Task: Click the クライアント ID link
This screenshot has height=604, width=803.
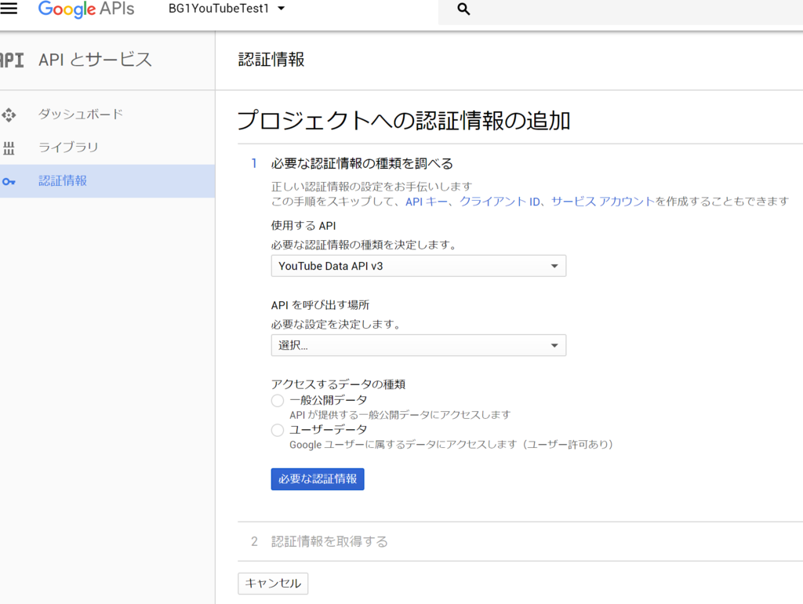Action: [x=500, y=202]
